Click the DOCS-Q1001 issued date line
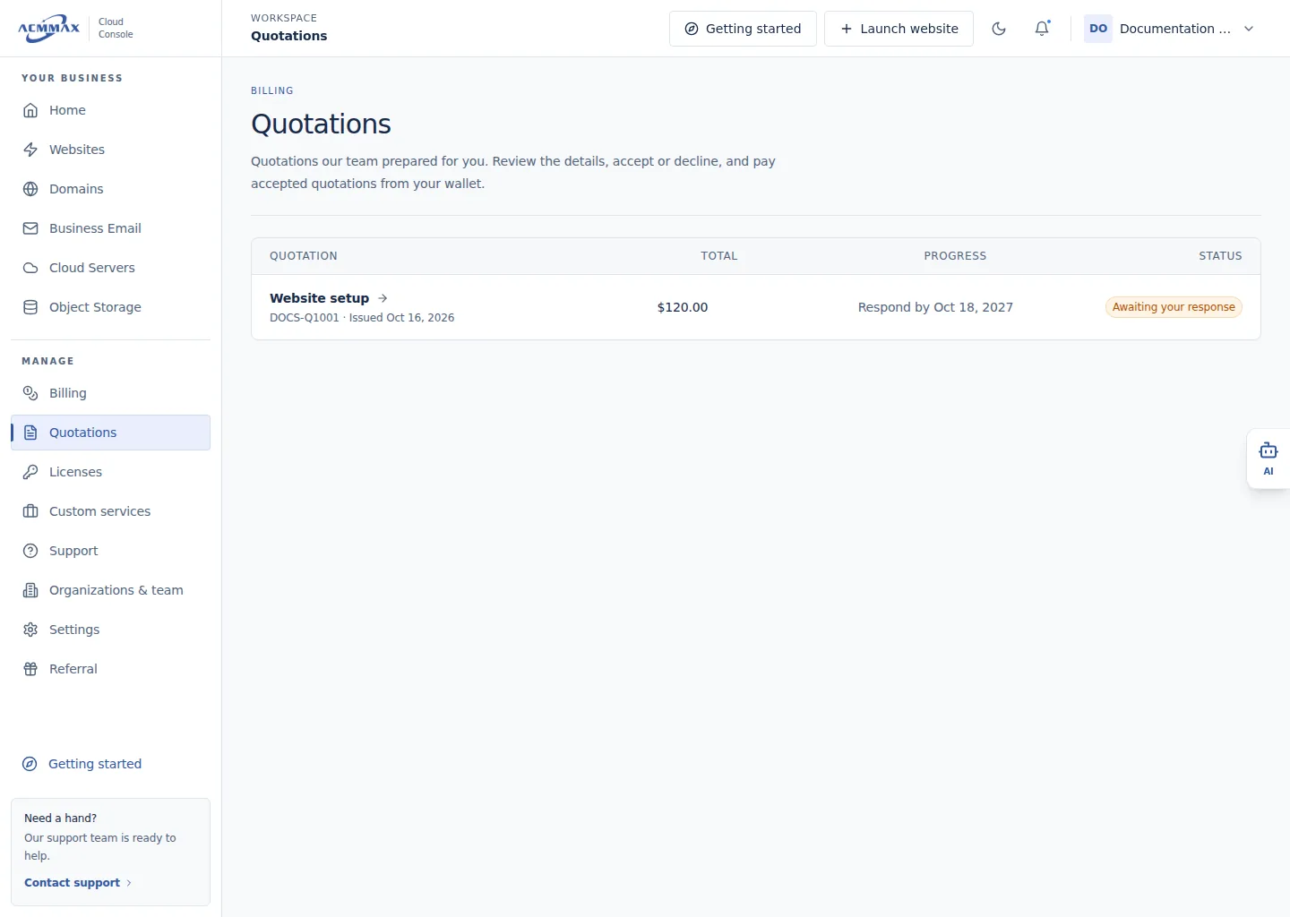 [x=362, y=318]
